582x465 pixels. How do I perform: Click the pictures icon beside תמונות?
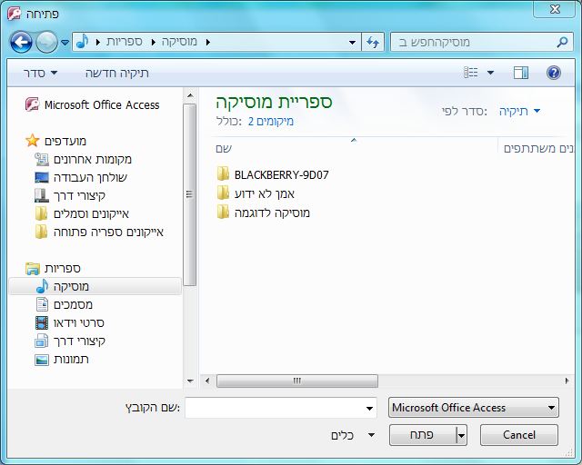tap(42, 360)
